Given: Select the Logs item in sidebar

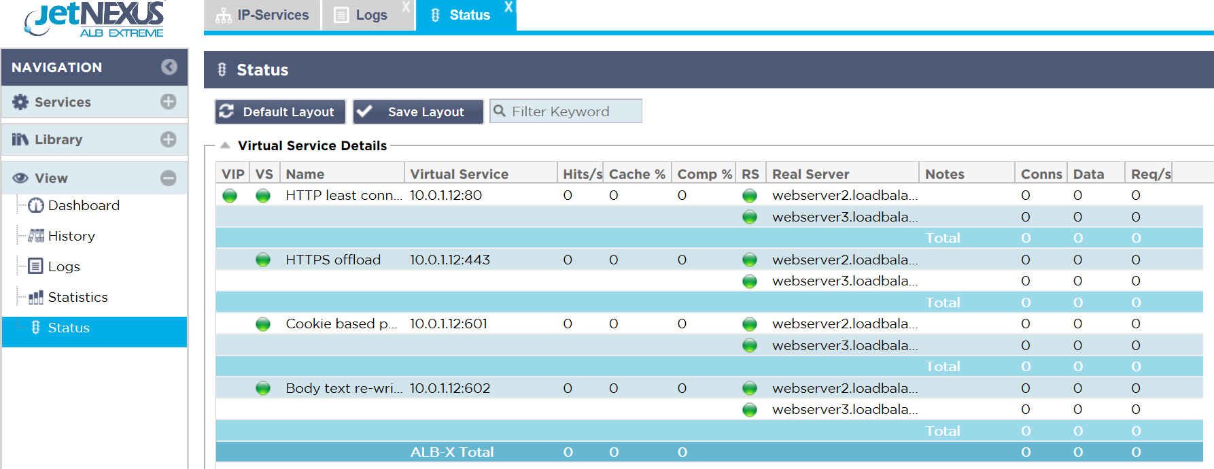Looking at the screenshot, I should (x=63, y=266).
